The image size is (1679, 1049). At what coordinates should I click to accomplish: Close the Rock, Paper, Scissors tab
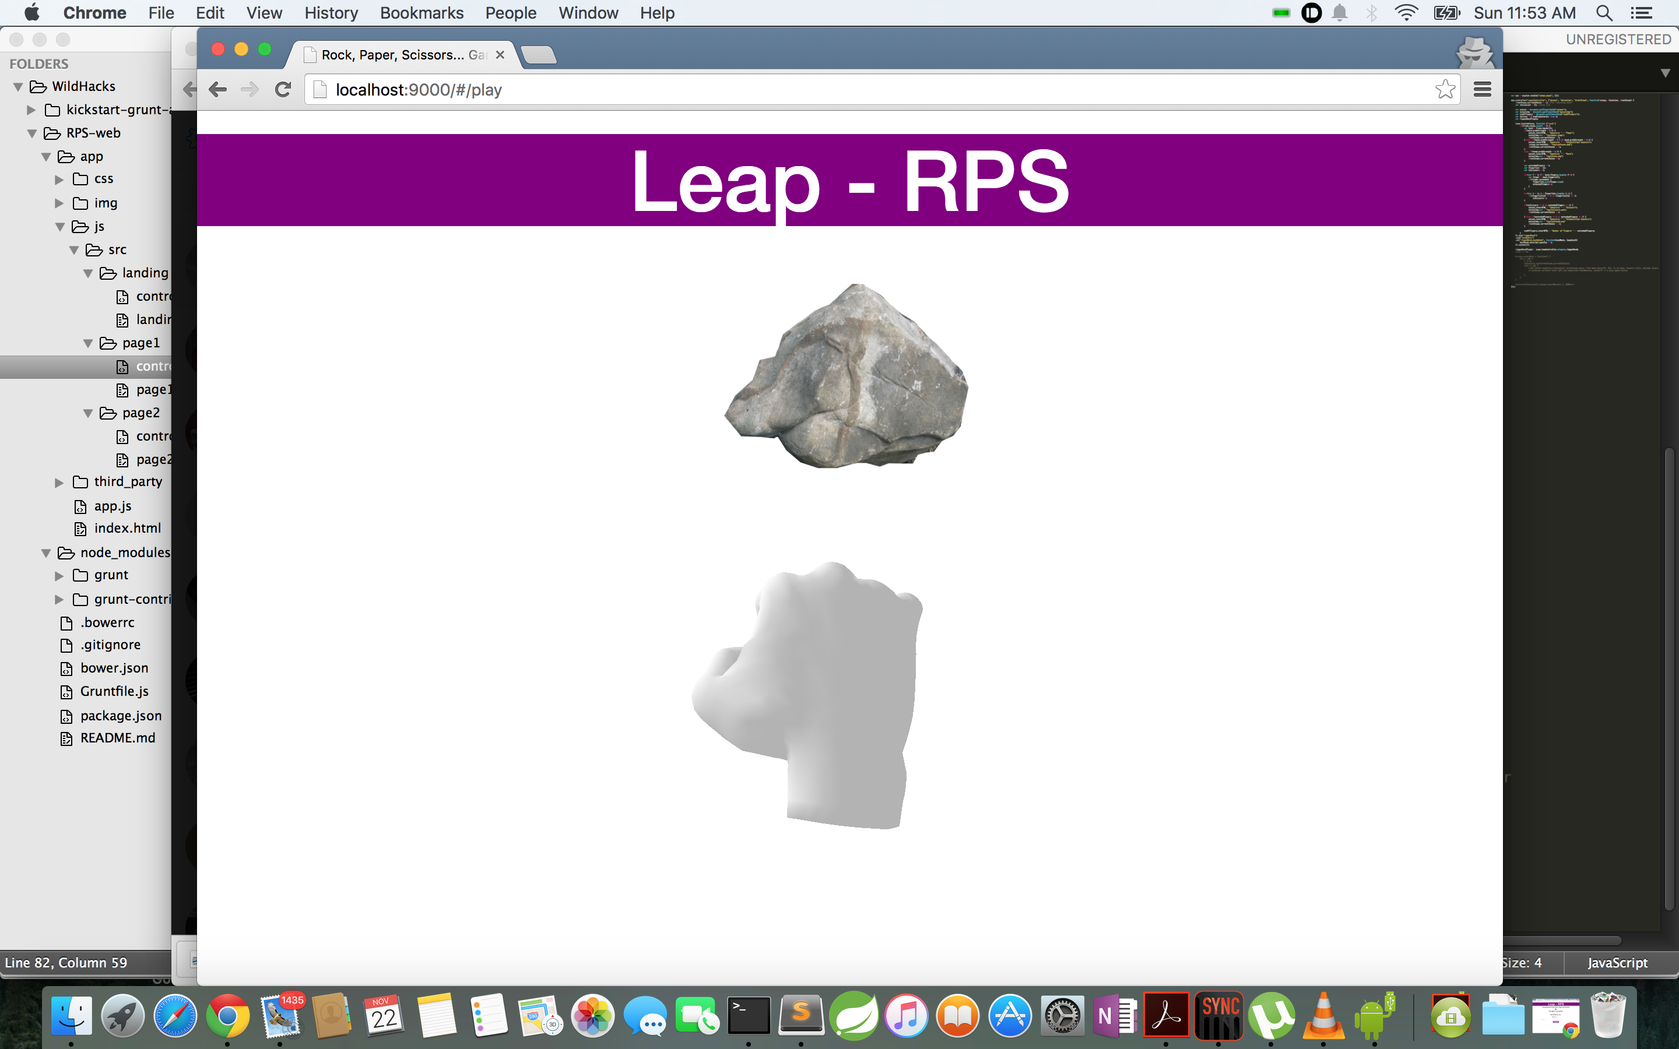[500, 55]
